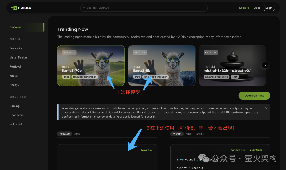Click Copy Code
Viewport: 286px width, 170px height.
[x=256, y=150]
